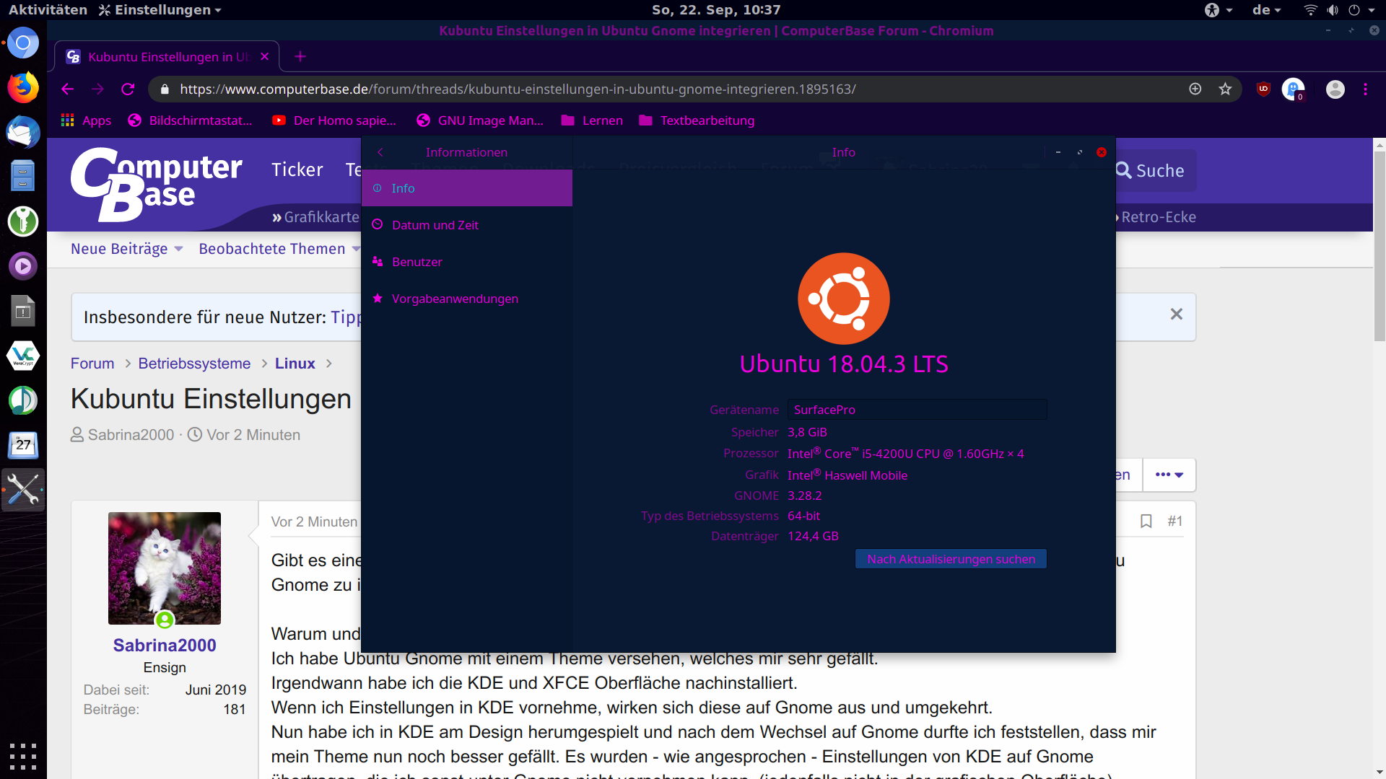1386x779 pixels.
Task: Select Vorgabeanwendungen in the sidebar
Action: (x=454, y=299)
